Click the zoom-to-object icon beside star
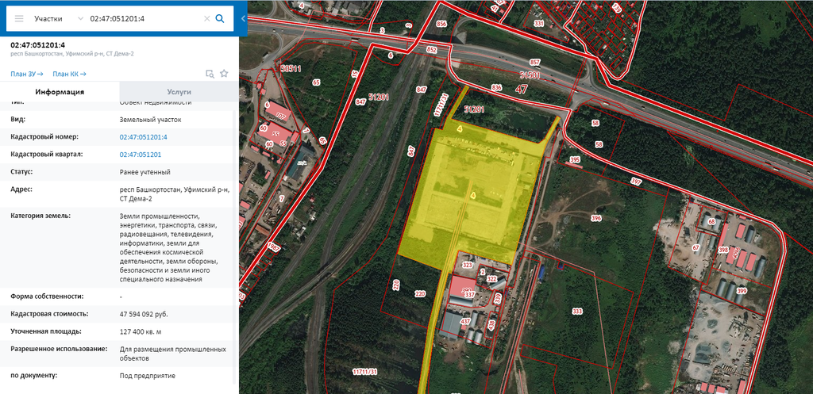The image size is (813, 394). pos(210,74)
